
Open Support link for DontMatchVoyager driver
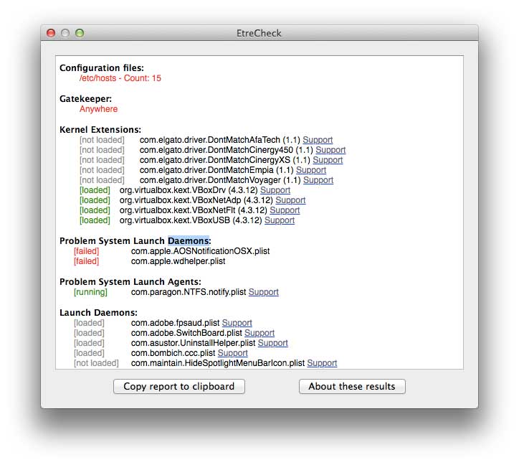(318, 180)
